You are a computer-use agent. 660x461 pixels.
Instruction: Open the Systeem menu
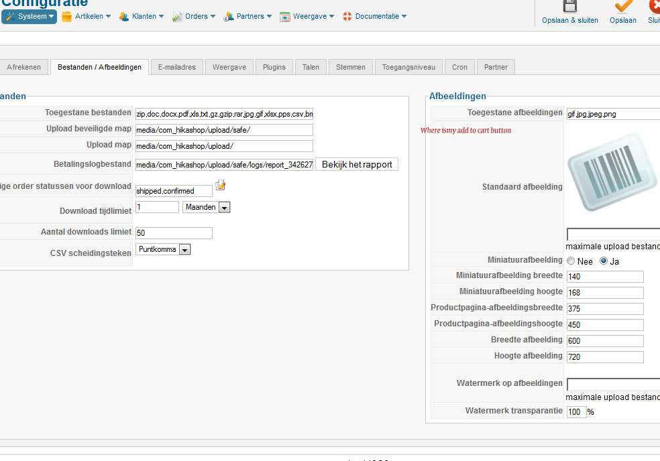click(29, 16)
